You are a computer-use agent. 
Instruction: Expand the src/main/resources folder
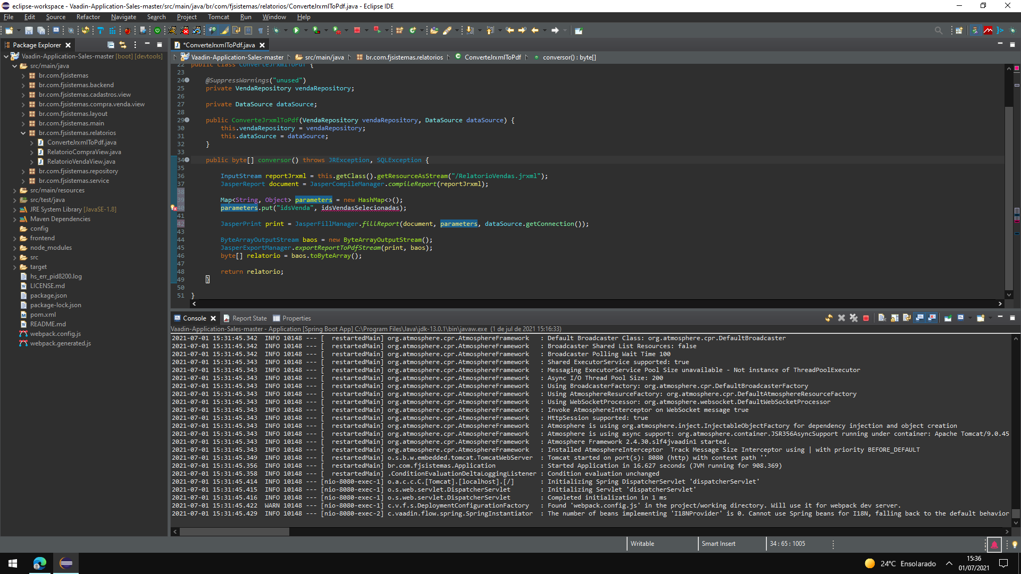pos(15,190)
